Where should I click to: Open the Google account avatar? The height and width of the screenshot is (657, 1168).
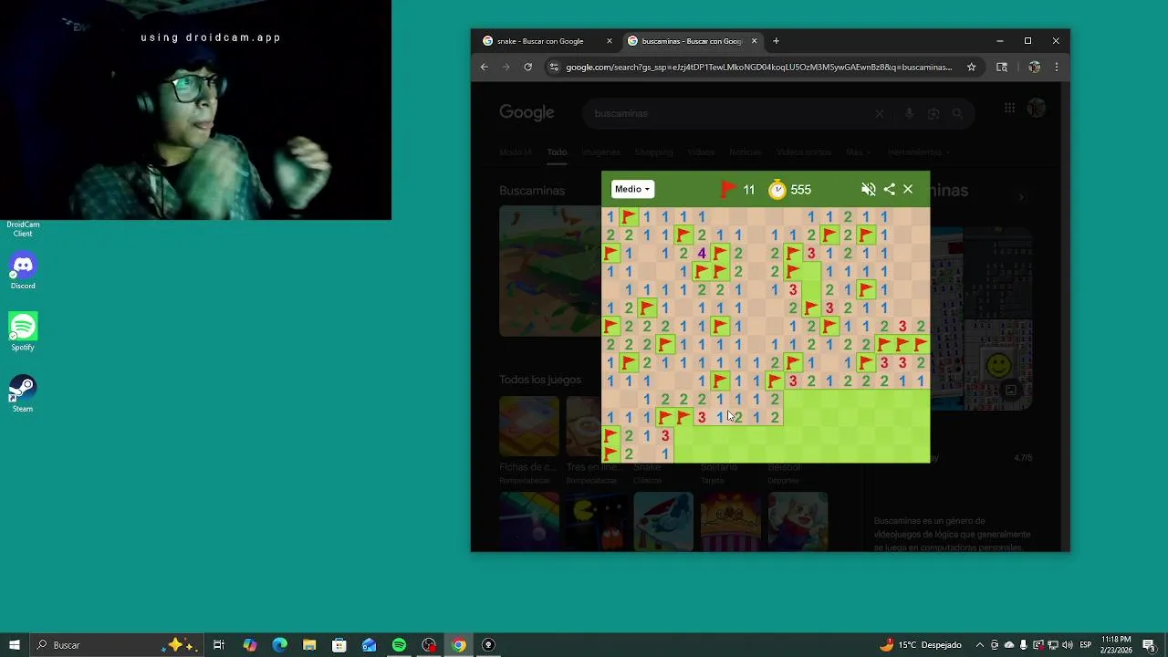click(1036, 108)
